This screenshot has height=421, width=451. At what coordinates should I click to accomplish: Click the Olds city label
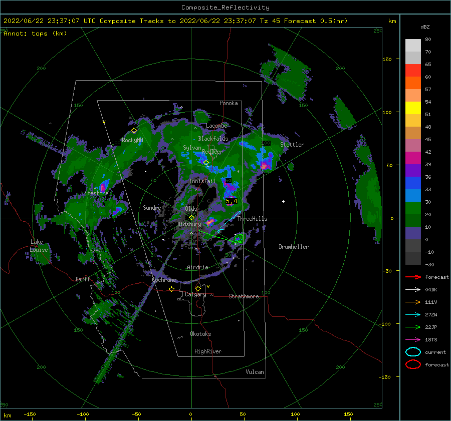coord(191,209)
